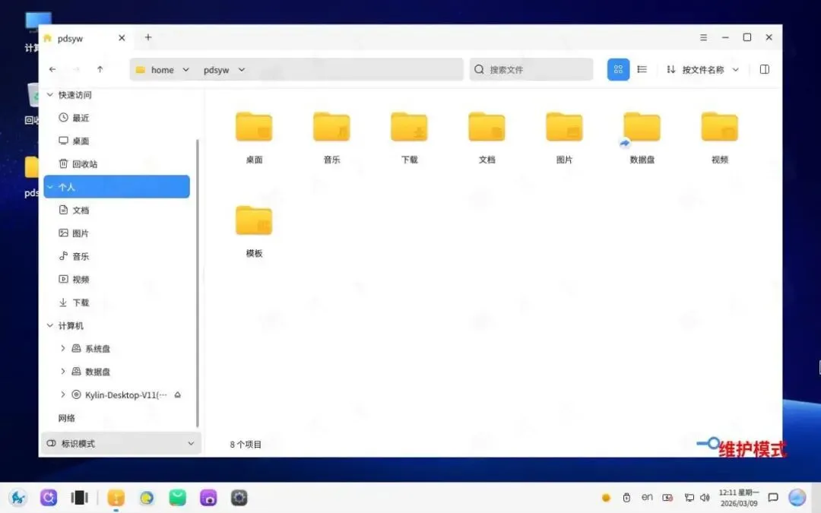Click the clock showing 12:11
The image size is (821, 513).
738,497
